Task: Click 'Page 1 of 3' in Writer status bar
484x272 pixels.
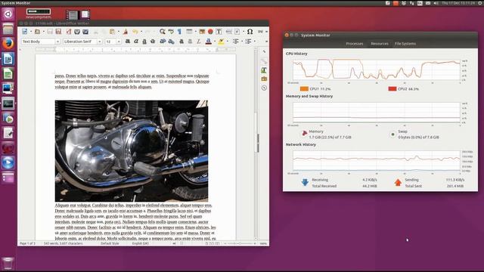Action: point(27,243)
